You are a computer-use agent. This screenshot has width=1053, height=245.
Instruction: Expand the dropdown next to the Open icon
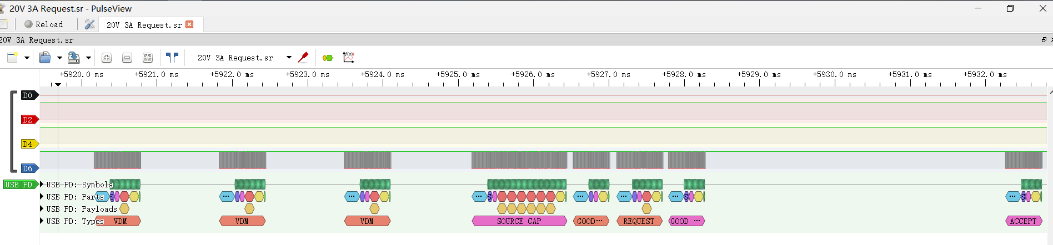click(59, 57)
